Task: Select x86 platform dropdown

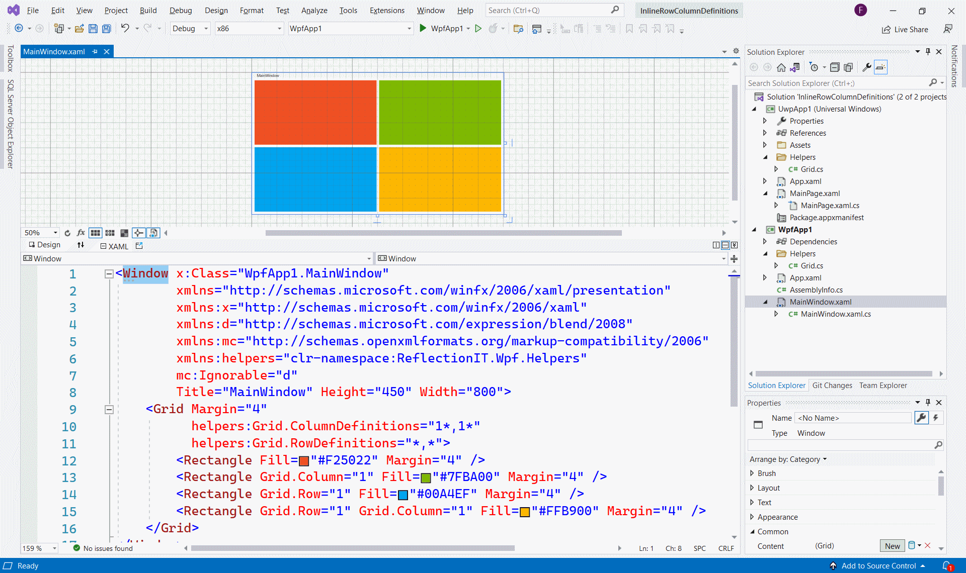Action: click(x=248, y=29)
